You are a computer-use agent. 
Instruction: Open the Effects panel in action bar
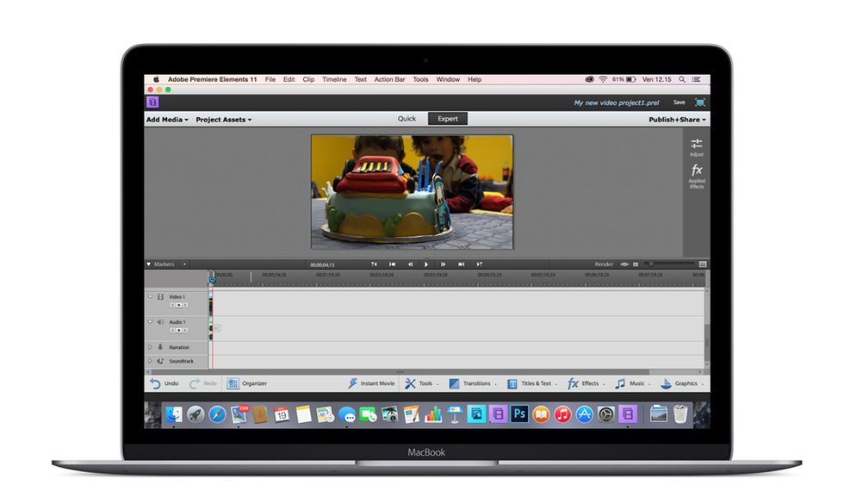(586, 383)
